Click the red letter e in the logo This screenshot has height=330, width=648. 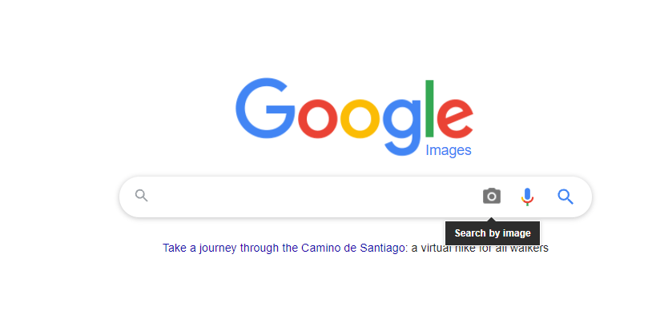(455, 119)
